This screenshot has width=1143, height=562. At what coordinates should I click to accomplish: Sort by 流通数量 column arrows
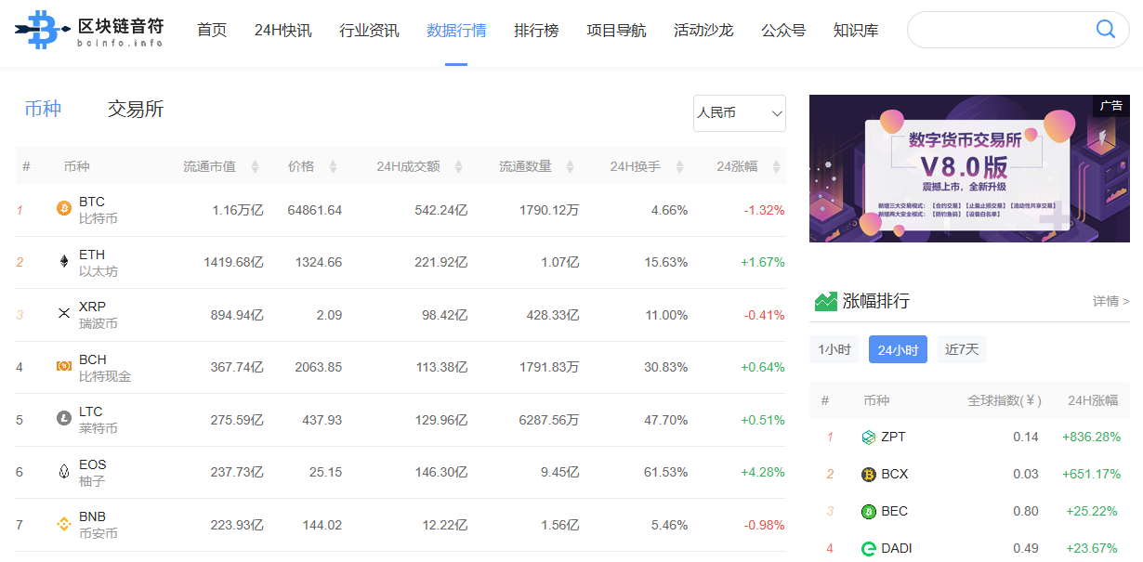[x=570, y=167]
